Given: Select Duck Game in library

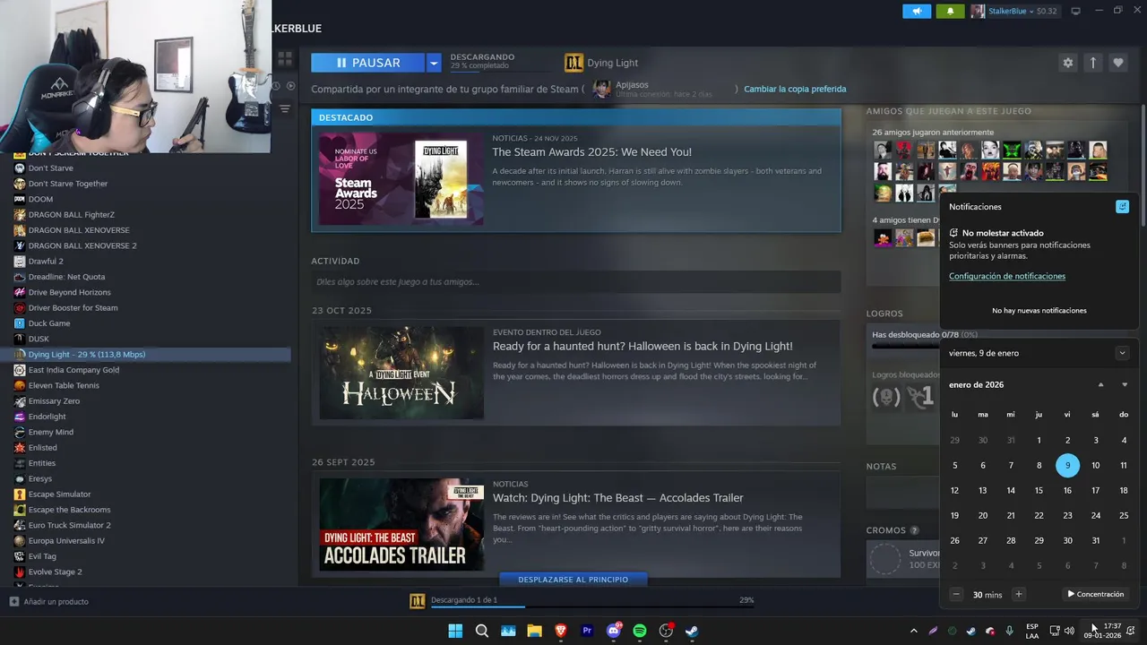Looking at the screenshot, I should (x=49, y=323).
